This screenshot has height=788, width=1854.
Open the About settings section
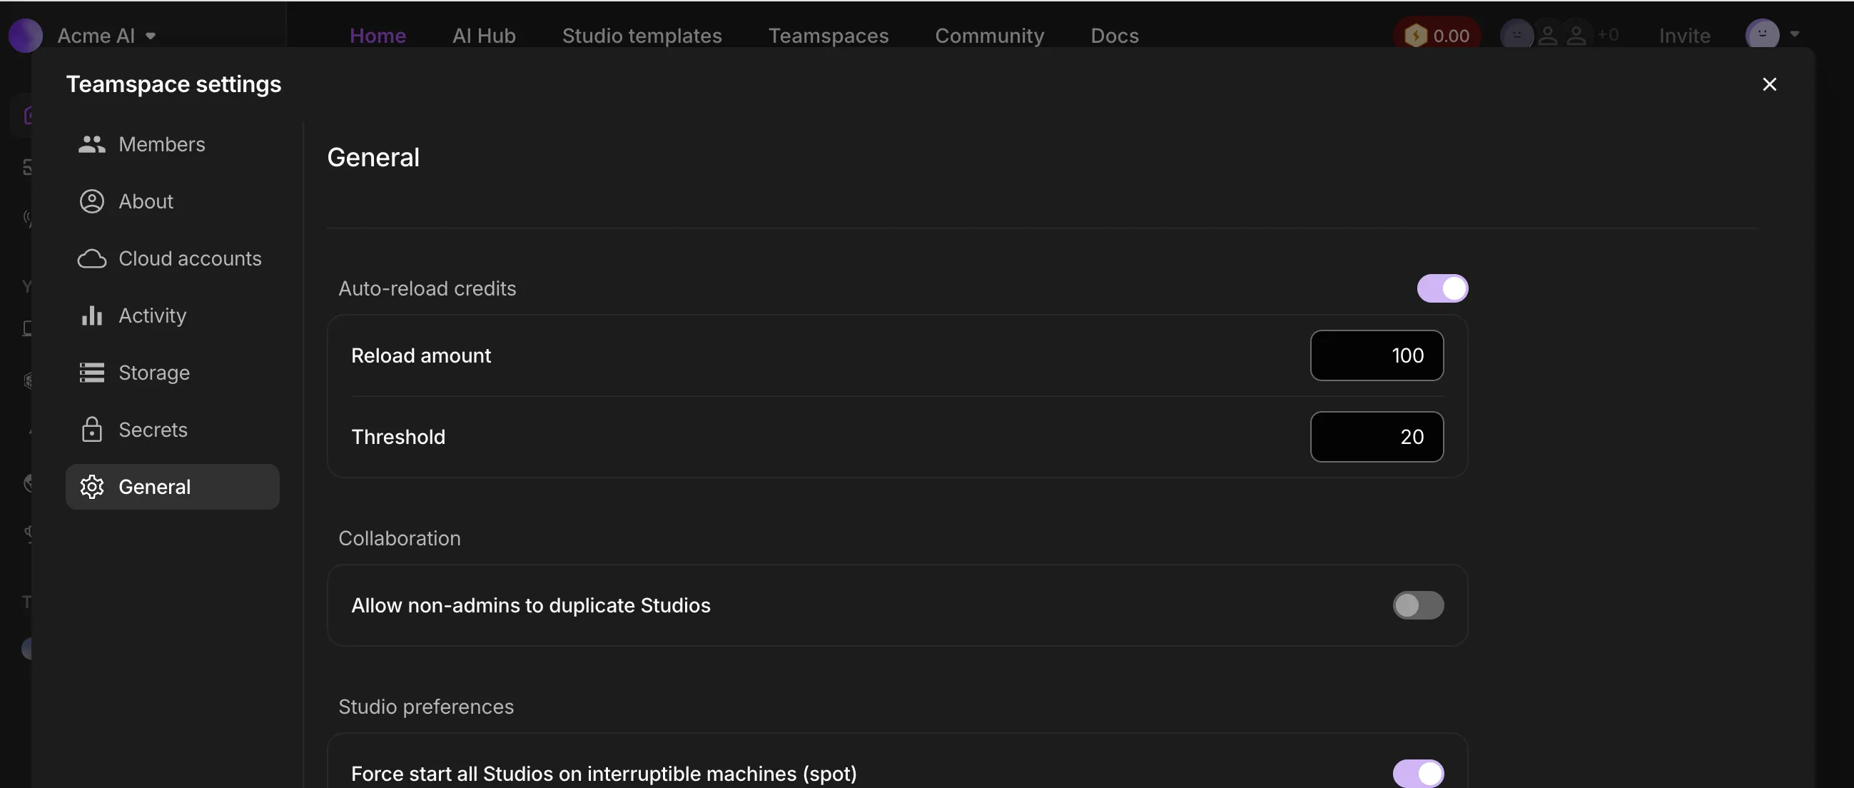click(x=172, y=201)
